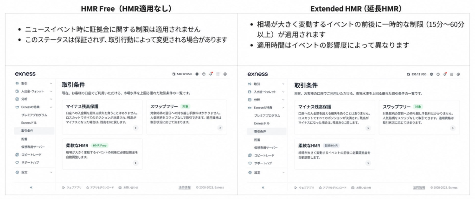
Task: Open notifications bell in HMR Free panel
Action: coord(211,74)
